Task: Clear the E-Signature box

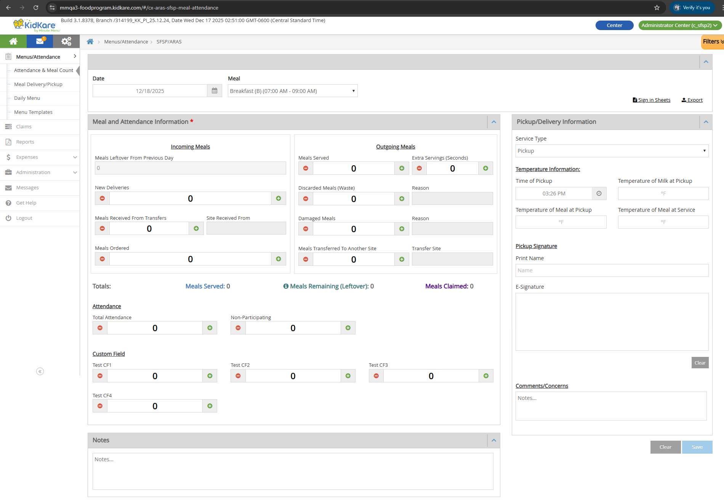Action: (700, 363)
